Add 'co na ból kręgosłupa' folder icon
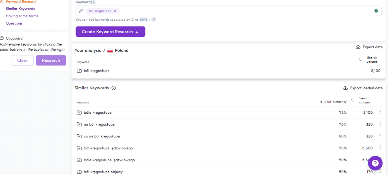 (x=79, y=136)
